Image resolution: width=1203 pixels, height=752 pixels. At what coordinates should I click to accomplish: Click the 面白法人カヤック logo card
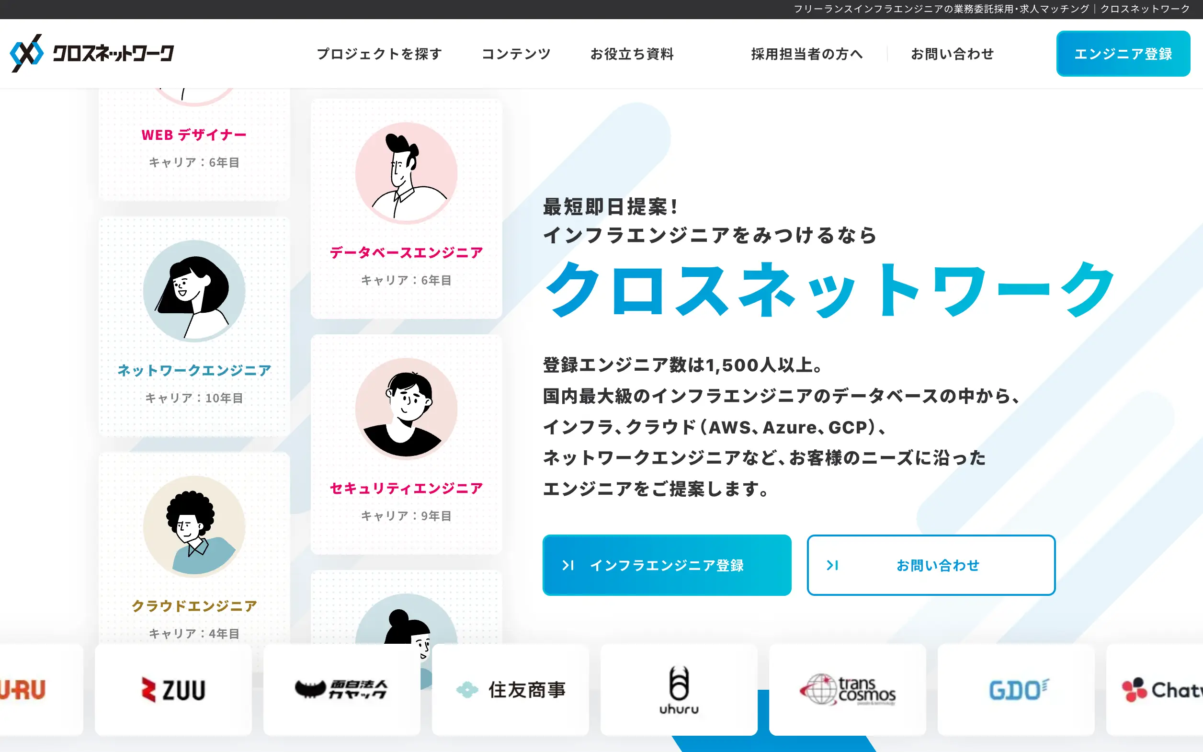pos(342,690)
